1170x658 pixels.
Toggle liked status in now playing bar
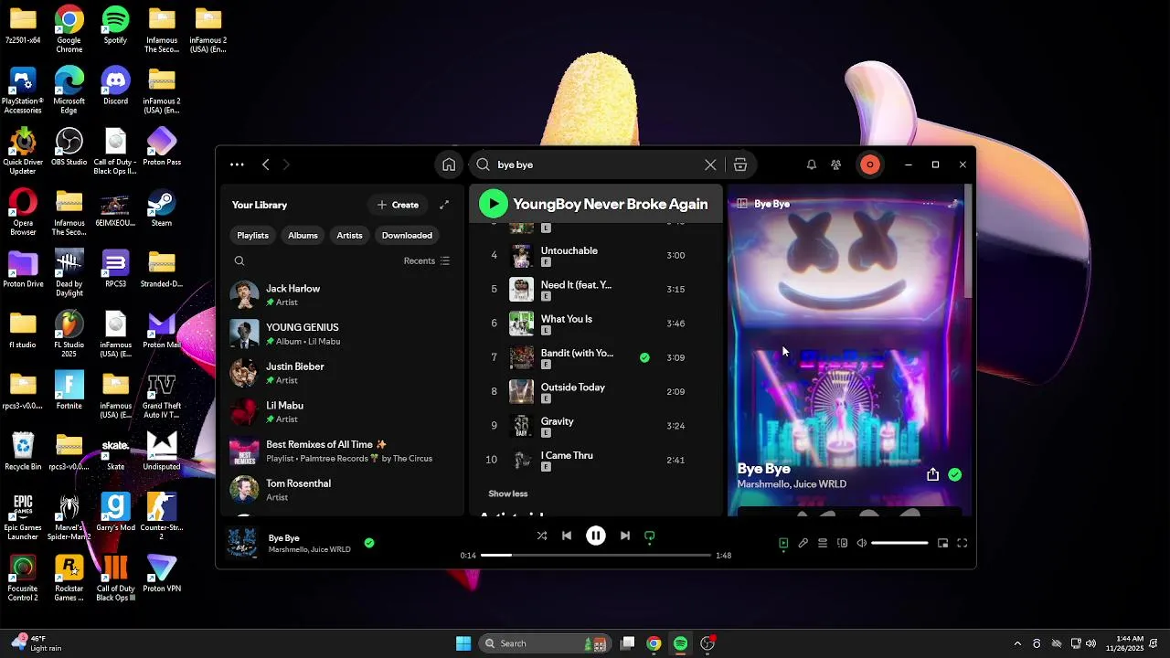369,543
